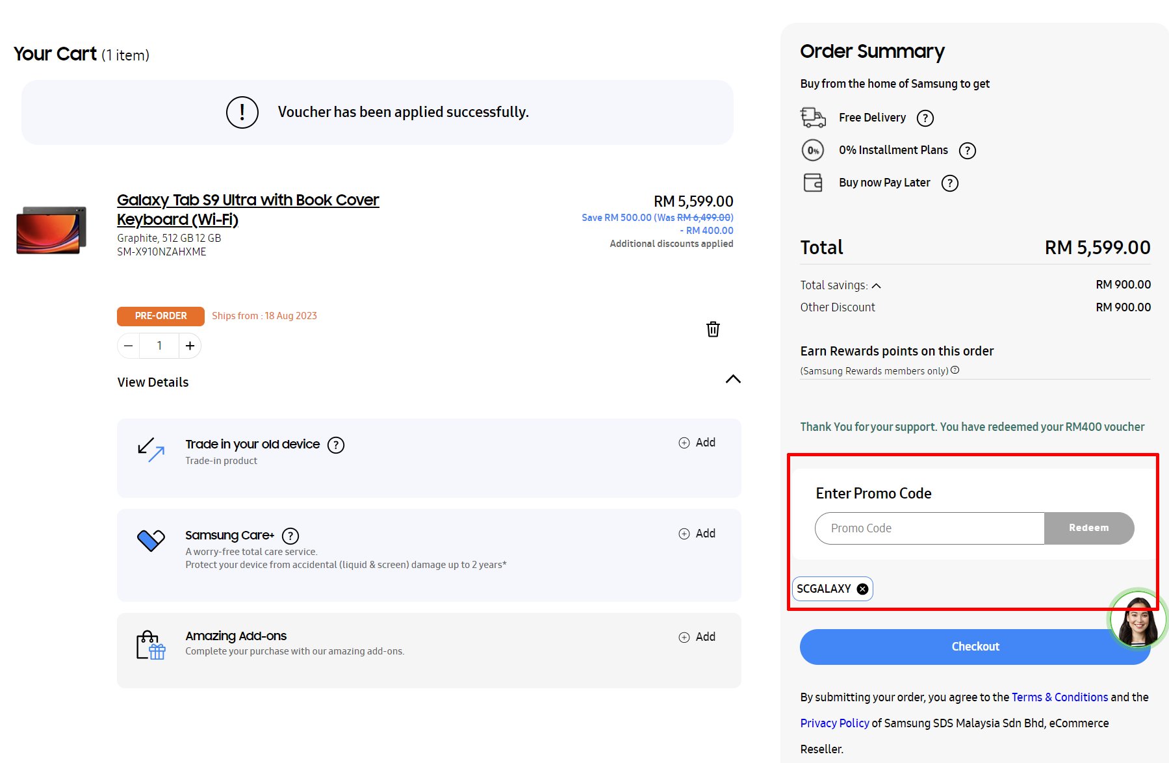Image resolution: width=1169 pixels, height=763 pixels.
Task: Open the live chat assistant avatar
Action: pyautogui.click(x=1138, y=619)
